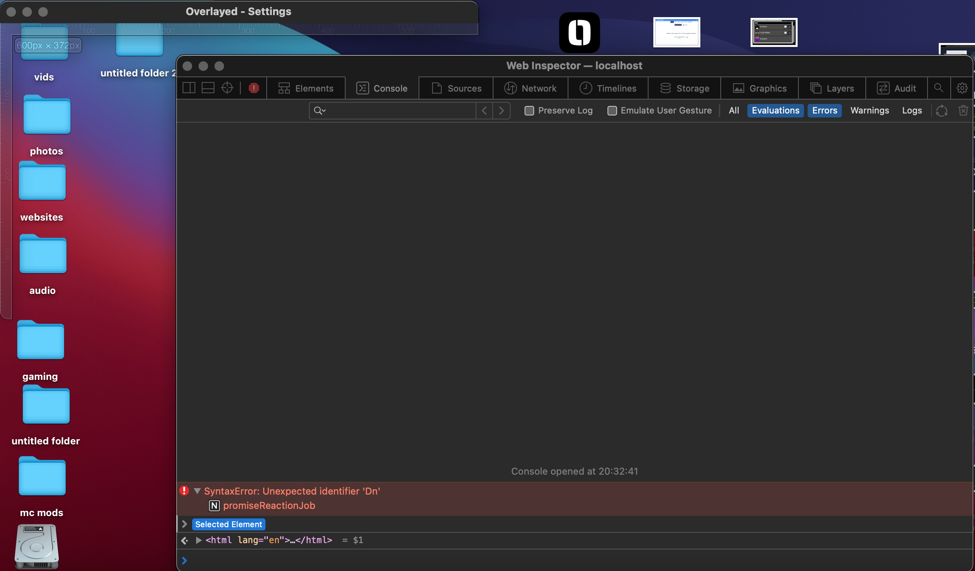Collapse the SyntaxError message triangle
This screenshot has height=571, width=975.
[x=197, y=491]
